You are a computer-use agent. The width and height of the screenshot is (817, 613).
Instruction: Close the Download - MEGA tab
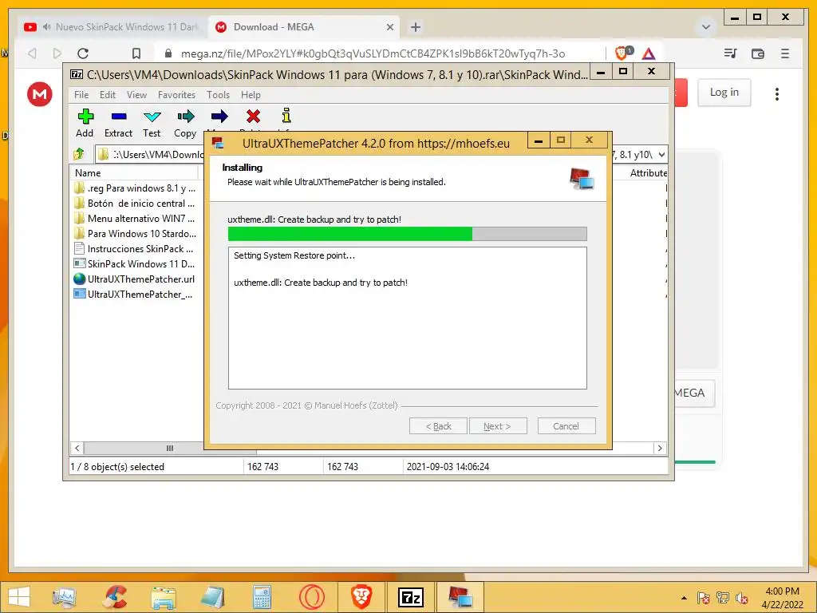pyautogui.click(x=389, y=27)
